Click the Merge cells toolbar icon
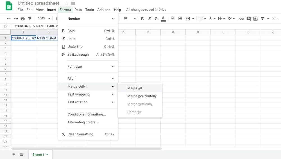Screen dimensions: 281x159 tap(188, 19)
